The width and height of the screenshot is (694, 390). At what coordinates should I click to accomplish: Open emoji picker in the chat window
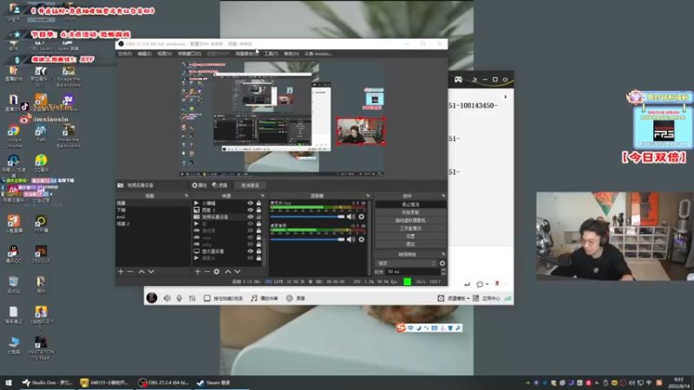(480, 284)
